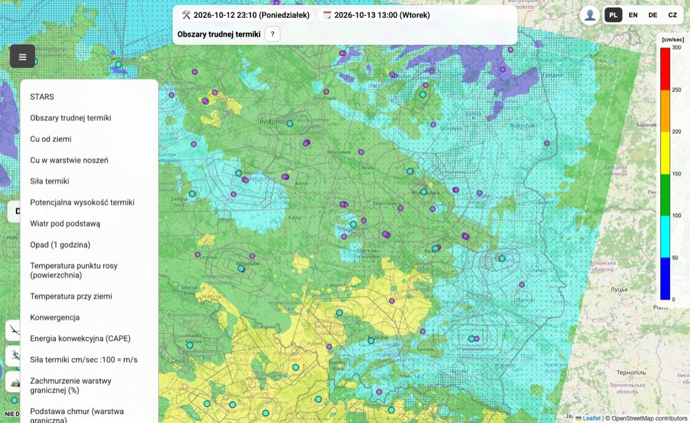
Task: Open forecast time 2026-10-13 13:00 selector
Action: point(376,15)
